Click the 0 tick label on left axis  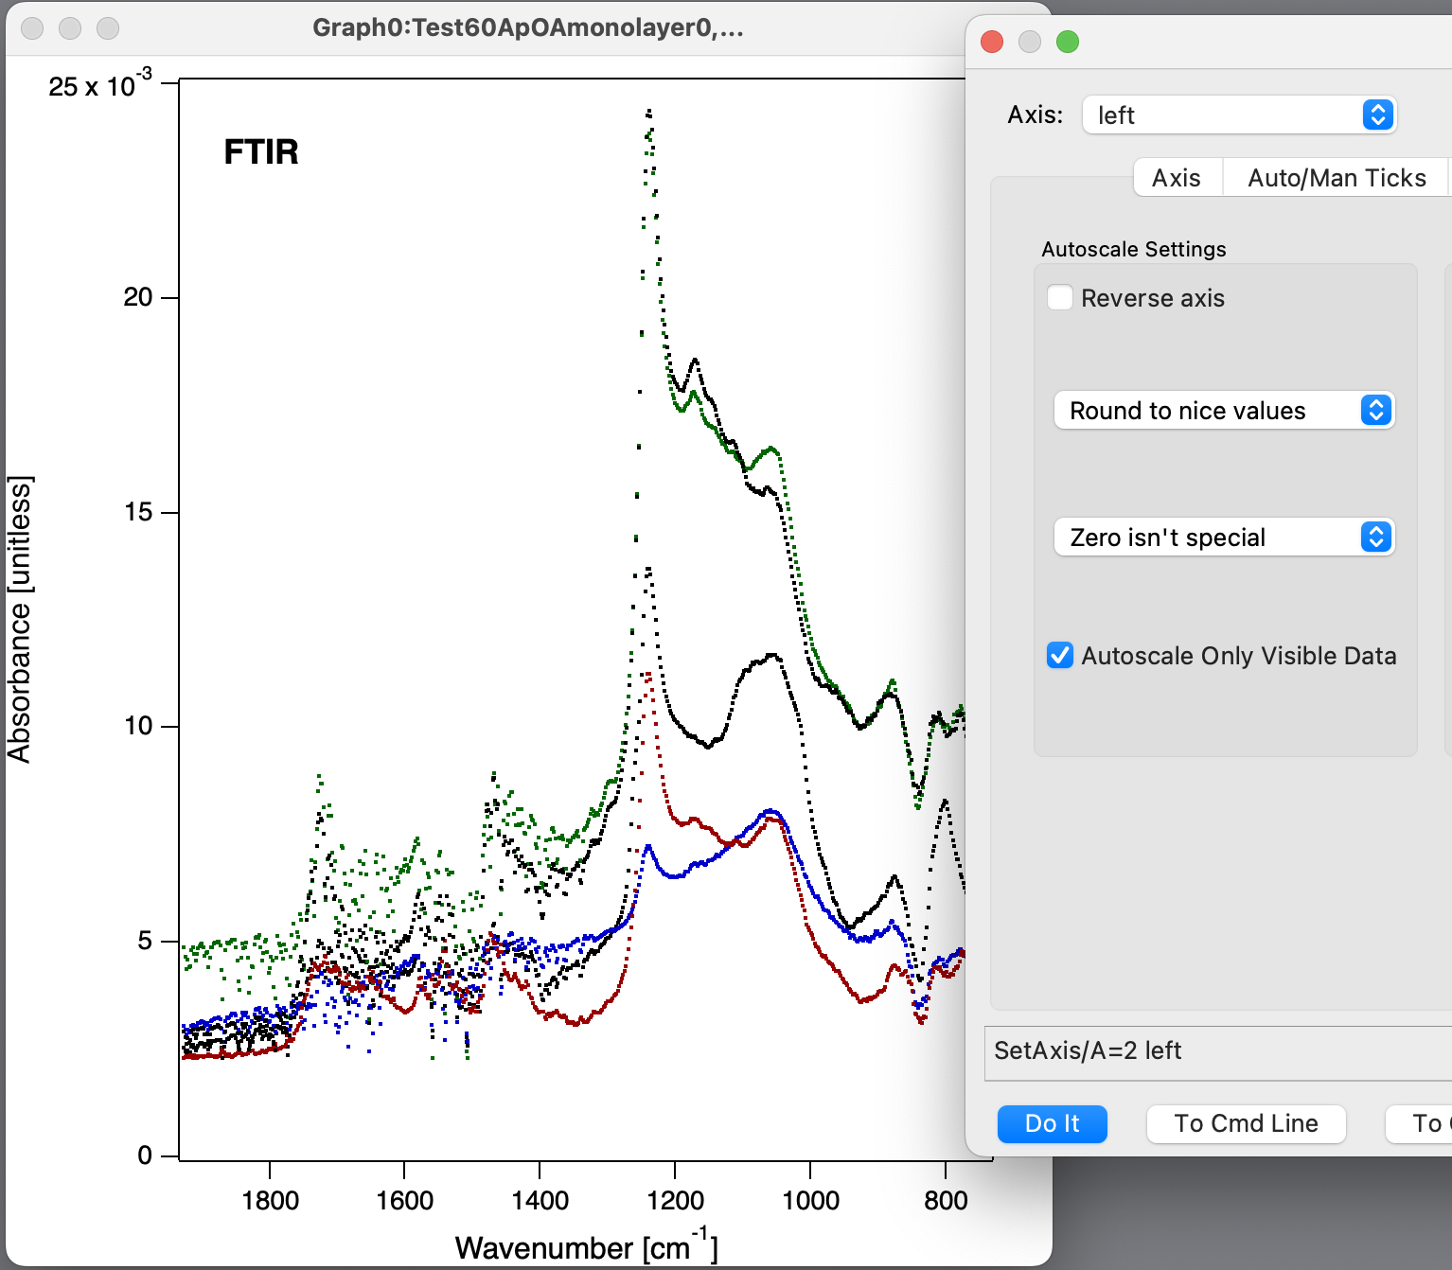pos(145,1155)
